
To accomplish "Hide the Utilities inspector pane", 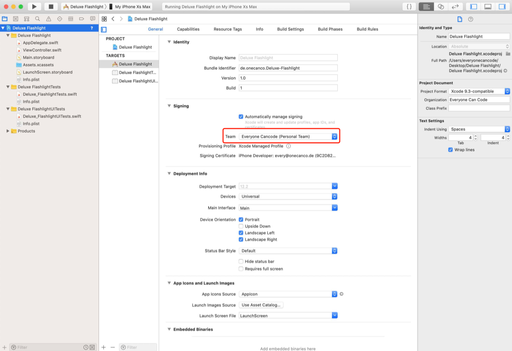I will click(x=502, y=7).
